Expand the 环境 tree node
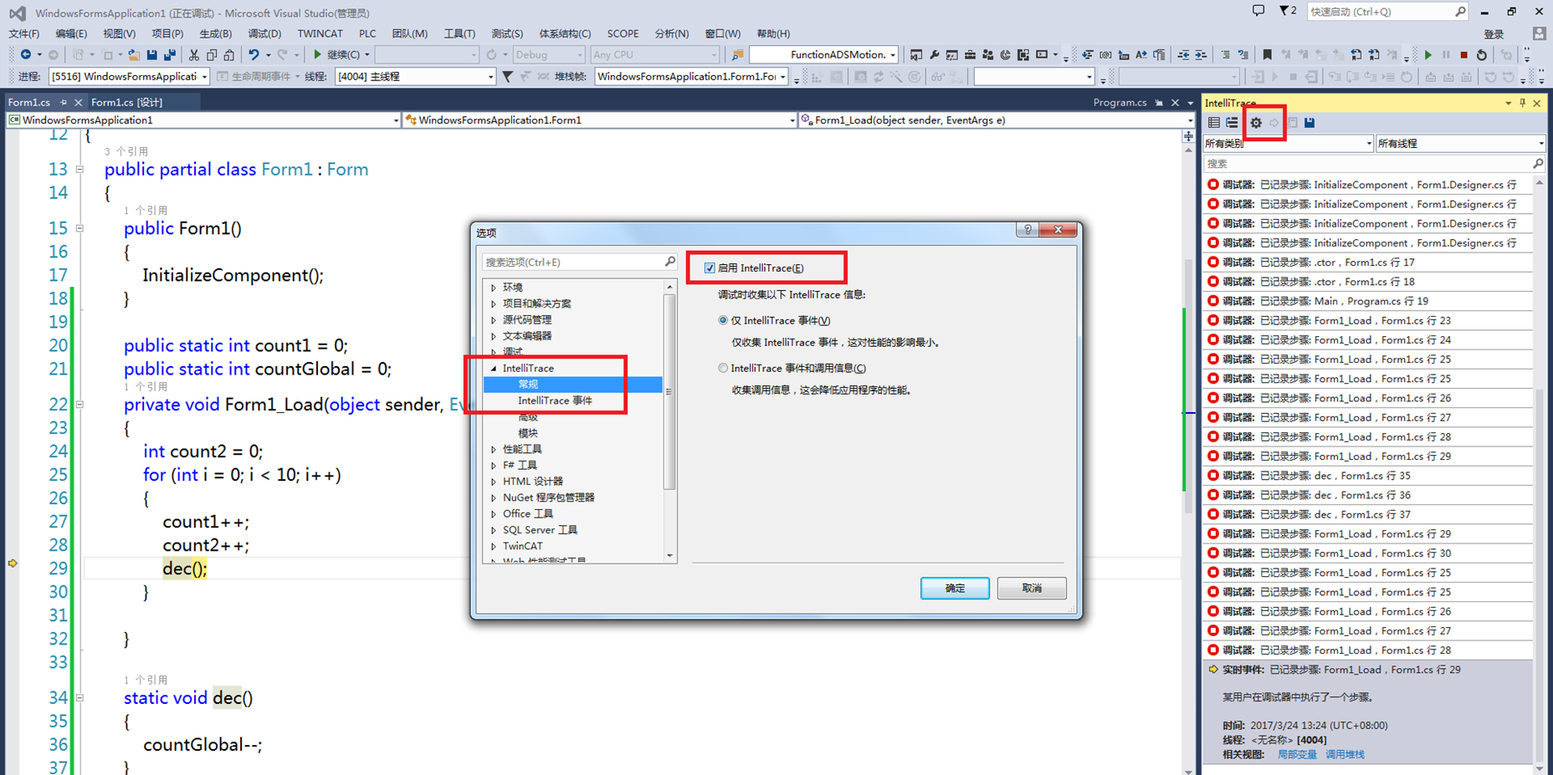Screen dimensions: 1553x775 (494, 288)
